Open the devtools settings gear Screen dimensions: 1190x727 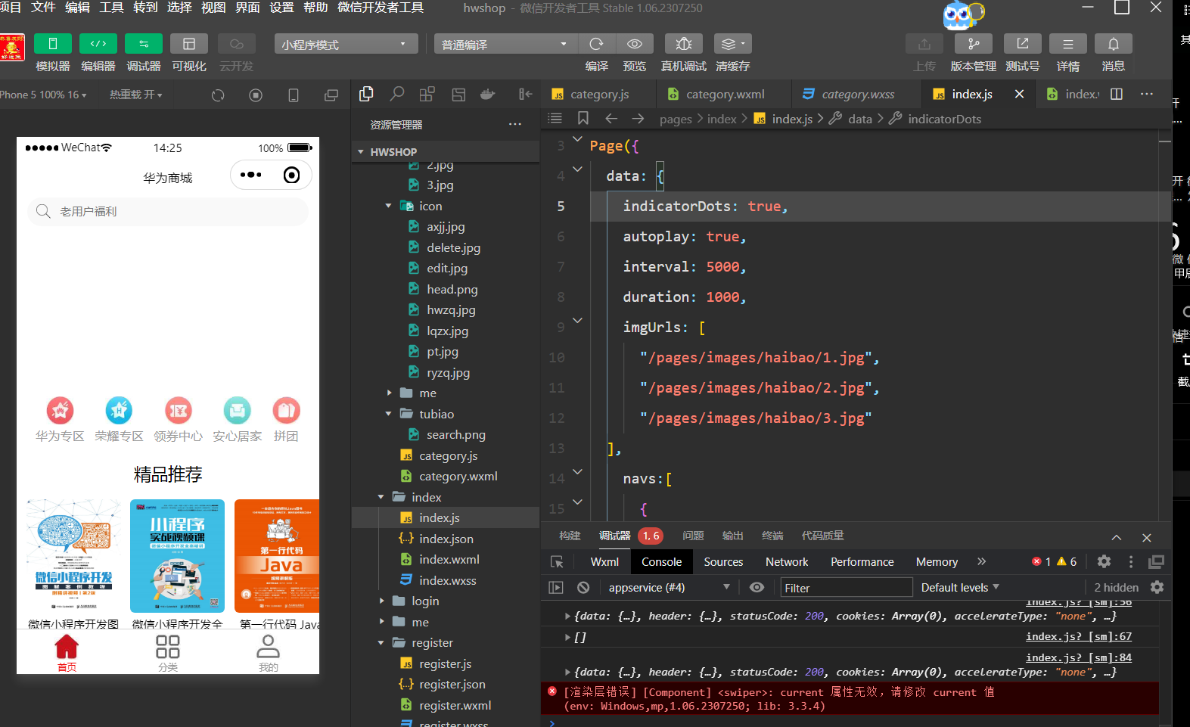[x=1104, y=561]
